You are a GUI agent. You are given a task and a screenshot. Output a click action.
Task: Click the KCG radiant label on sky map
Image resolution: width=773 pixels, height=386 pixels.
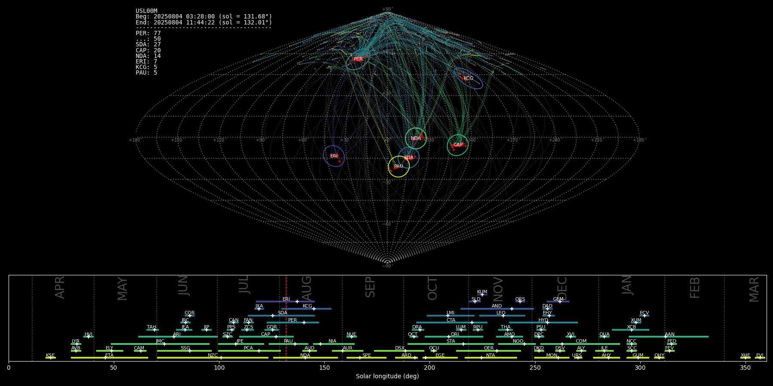pyautogui.click(x=469, y=78)
